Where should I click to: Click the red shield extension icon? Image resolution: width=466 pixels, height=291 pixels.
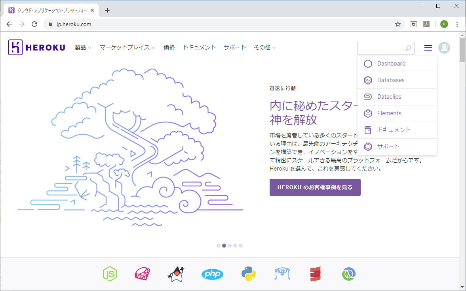pos(414,24)
